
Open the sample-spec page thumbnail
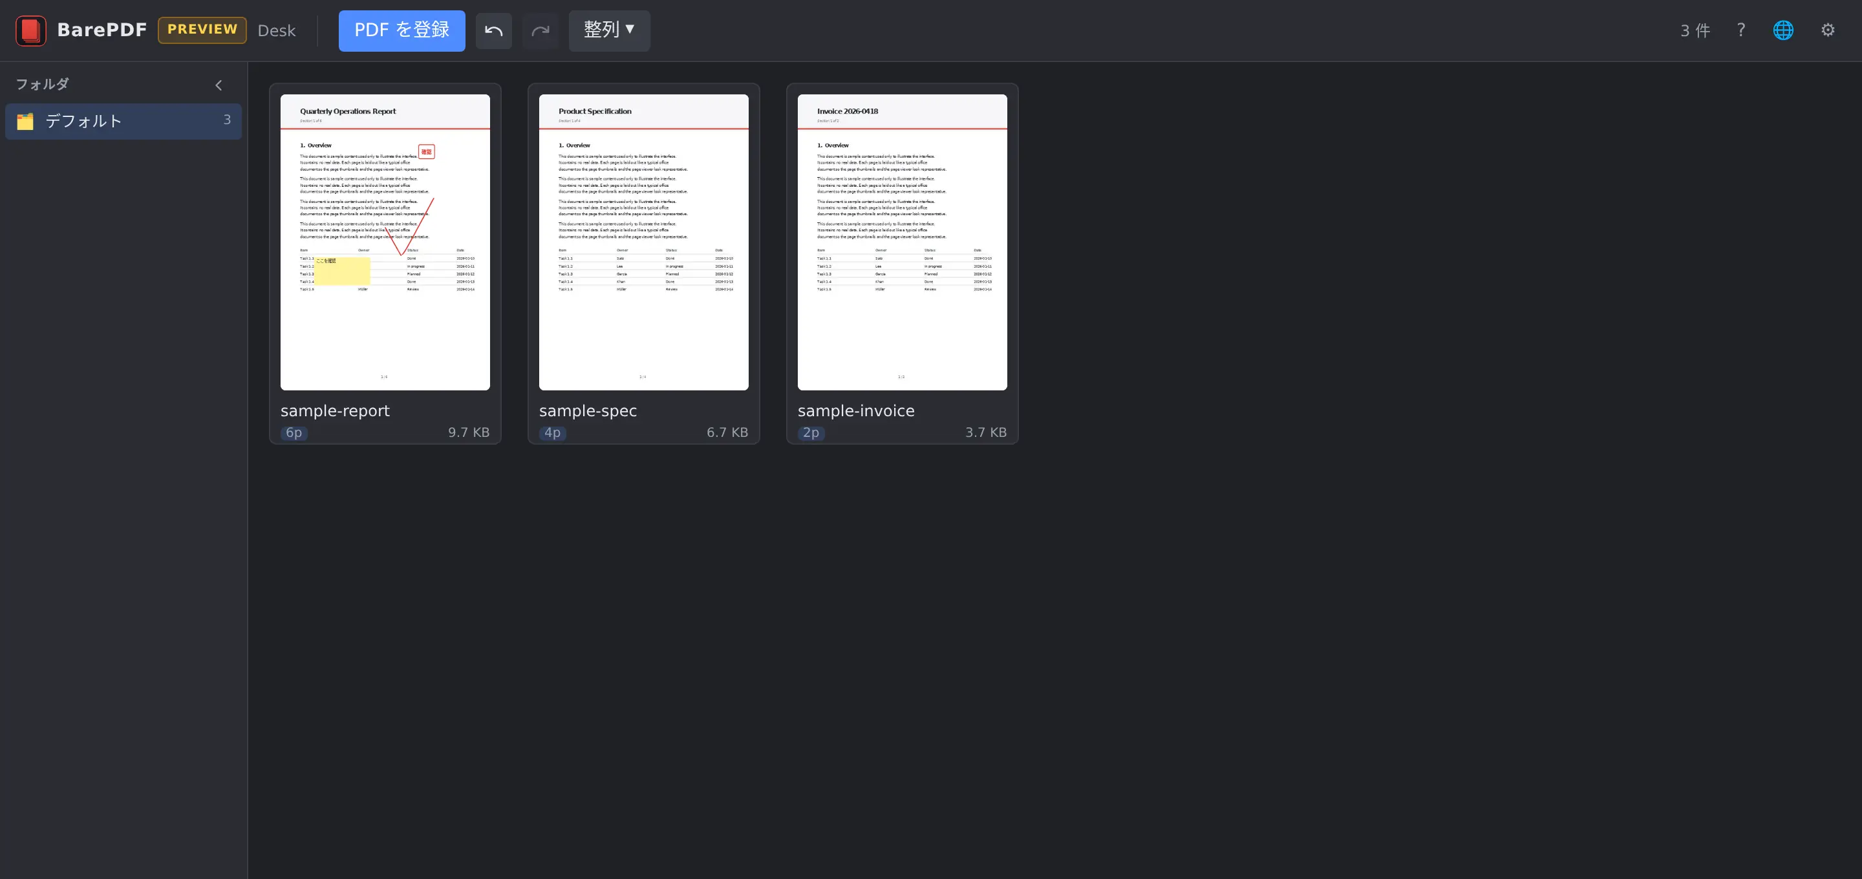pyautogui.click(x=644, y=242)
